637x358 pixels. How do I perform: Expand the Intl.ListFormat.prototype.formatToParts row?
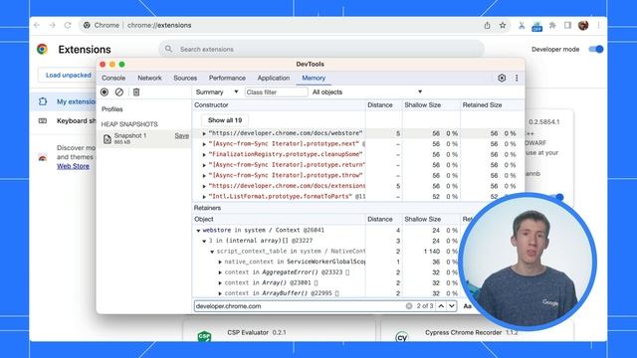coord(204,197)
